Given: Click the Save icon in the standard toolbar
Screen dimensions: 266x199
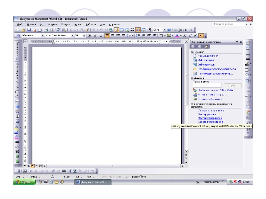Looking at the screenshot, I should [28, 30].
